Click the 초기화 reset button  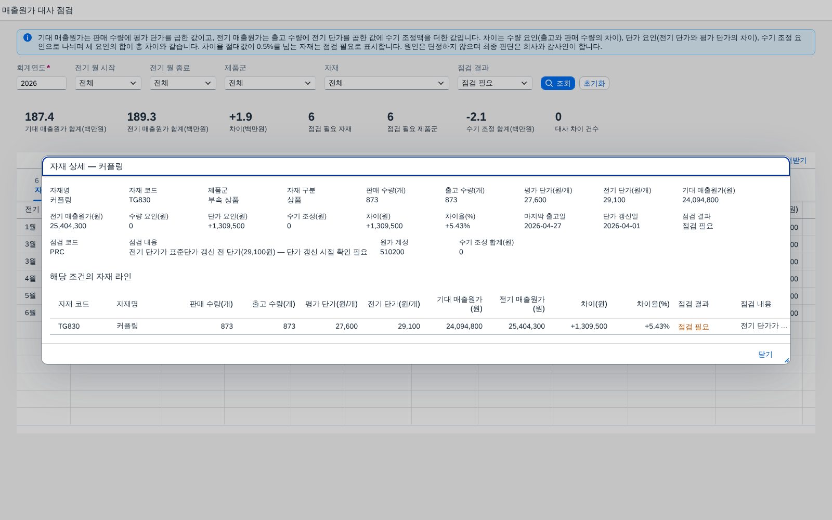pyautogui.click(x=594, y=83)
